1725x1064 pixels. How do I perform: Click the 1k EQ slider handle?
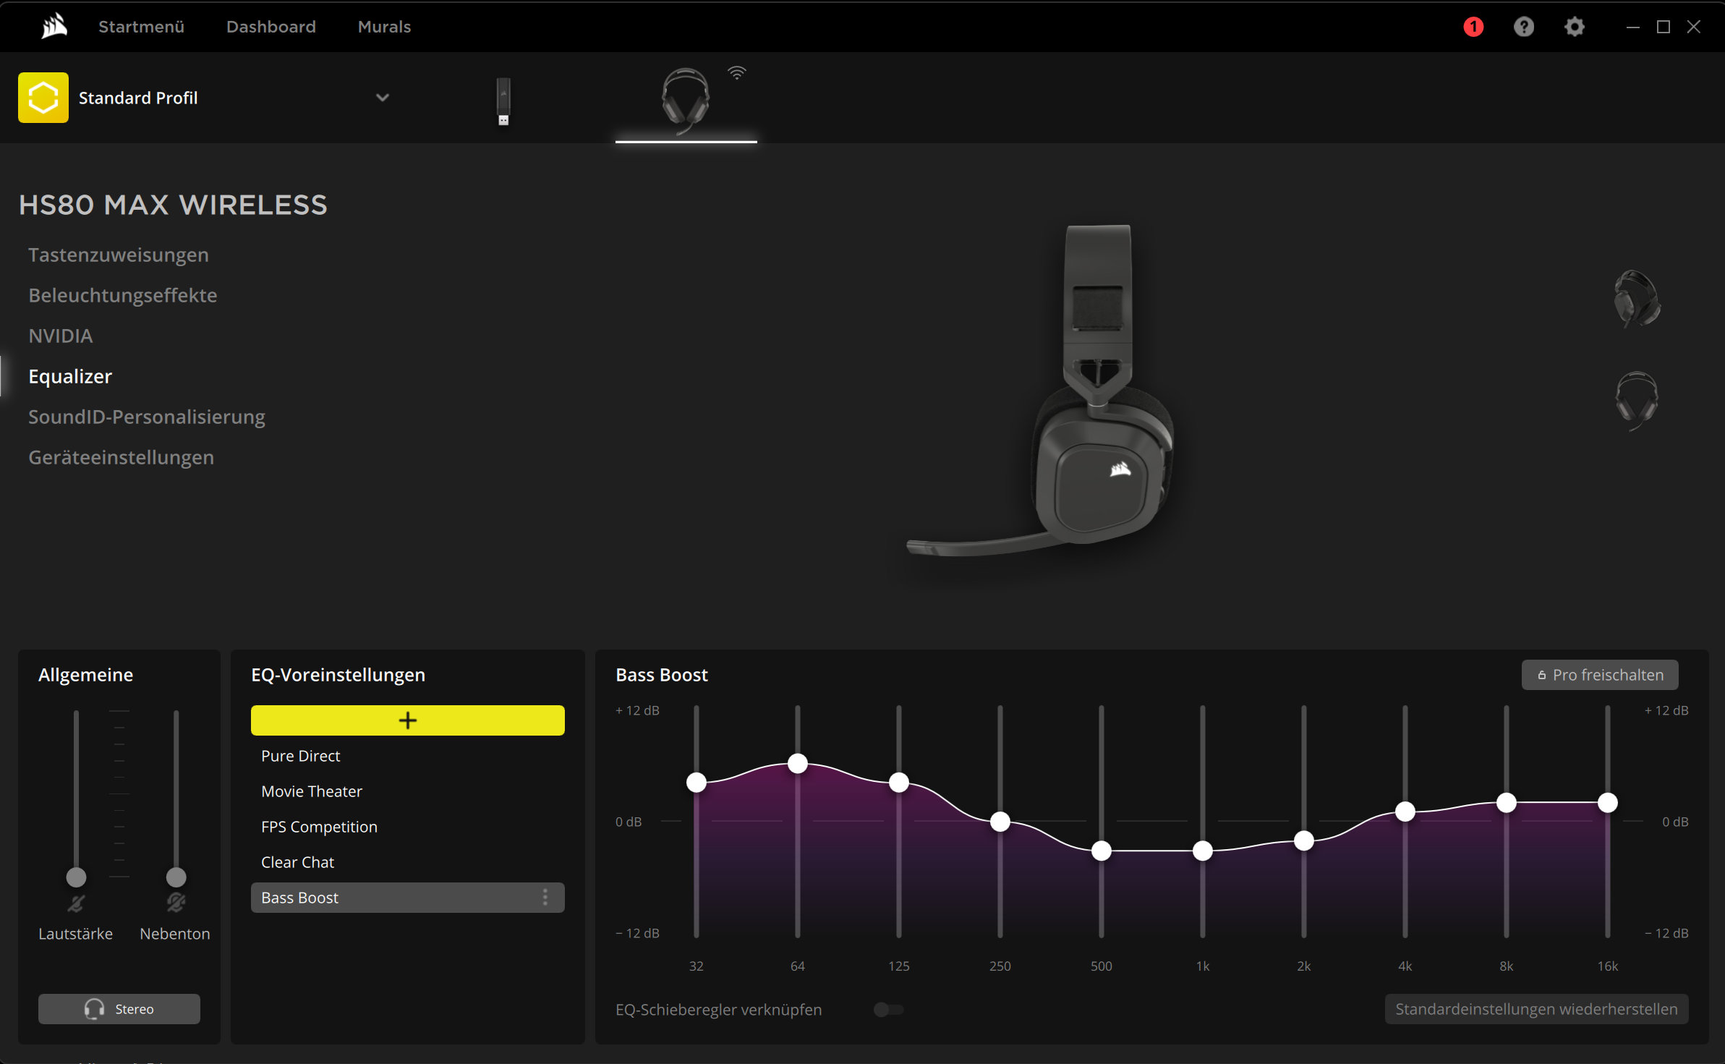1203,851
